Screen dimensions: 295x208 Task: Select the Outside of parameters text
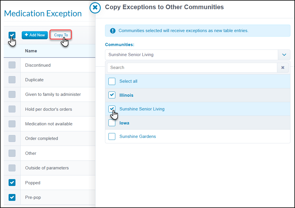[x=47, y=168]
